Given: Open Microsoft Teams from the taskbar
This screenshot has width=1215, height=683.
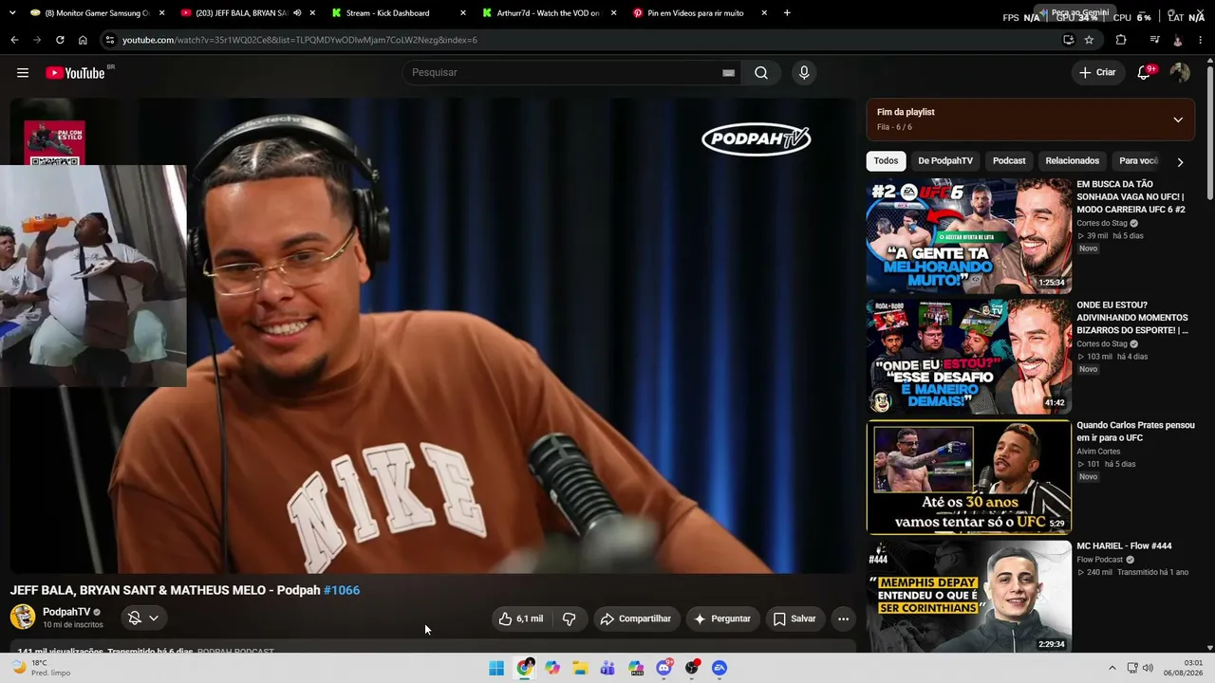Looking at the screenshot, I should pos(607,668).
